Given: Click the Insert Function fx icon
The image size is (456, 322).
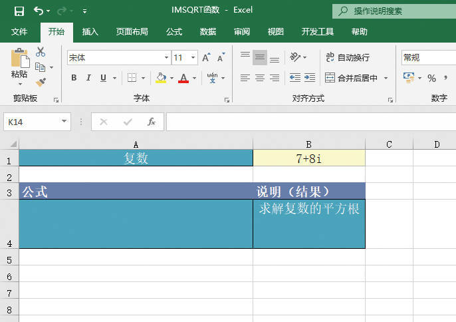Looking at the screenshot, I should pos(151,122).
